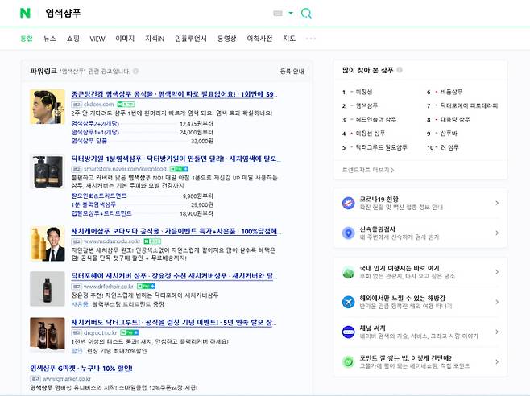Select rank 5 닥터그루트 탈모샴푸
Viewport: 530px width, 396px height.
click(x=381, y=147)
